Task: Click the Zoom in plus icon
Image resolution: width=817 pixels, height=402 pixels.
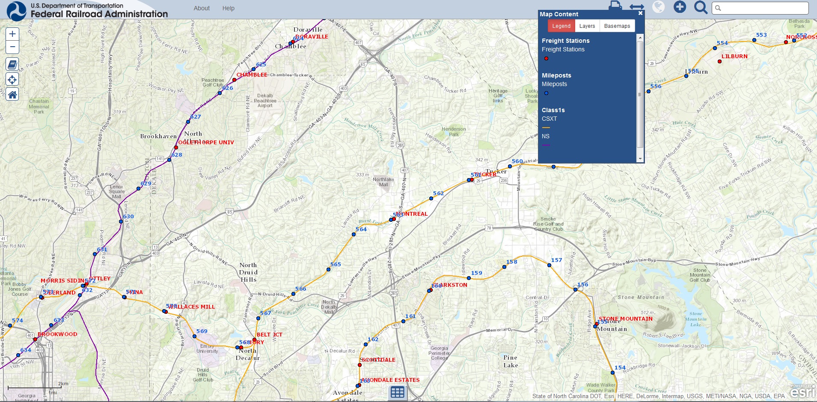Action: pos(12,33)
